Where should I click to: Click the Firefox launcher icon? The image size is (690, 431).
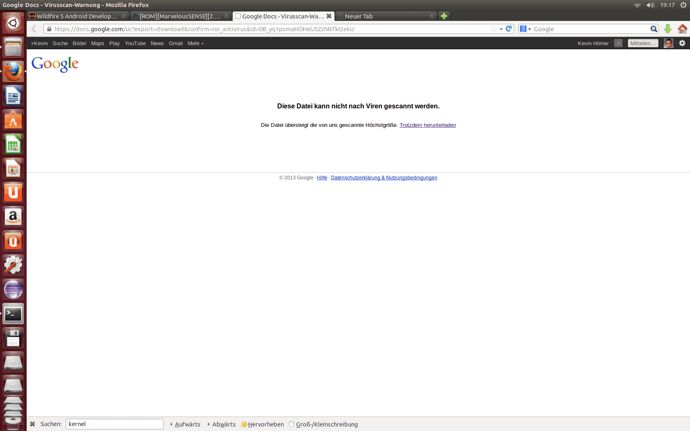(13, 71)
